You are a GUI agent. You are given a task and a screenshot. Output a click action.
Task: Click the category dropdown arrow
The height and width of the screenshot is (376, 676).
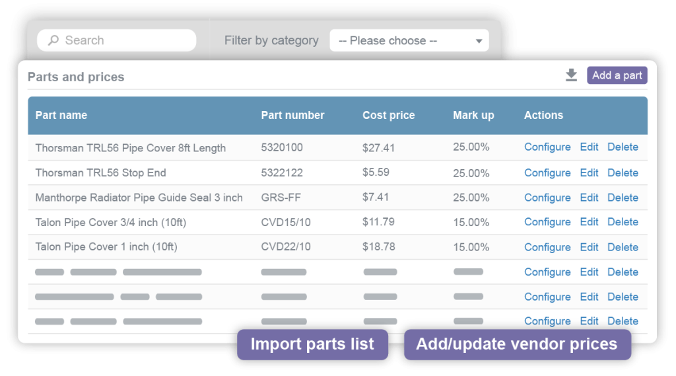(479, 41)
